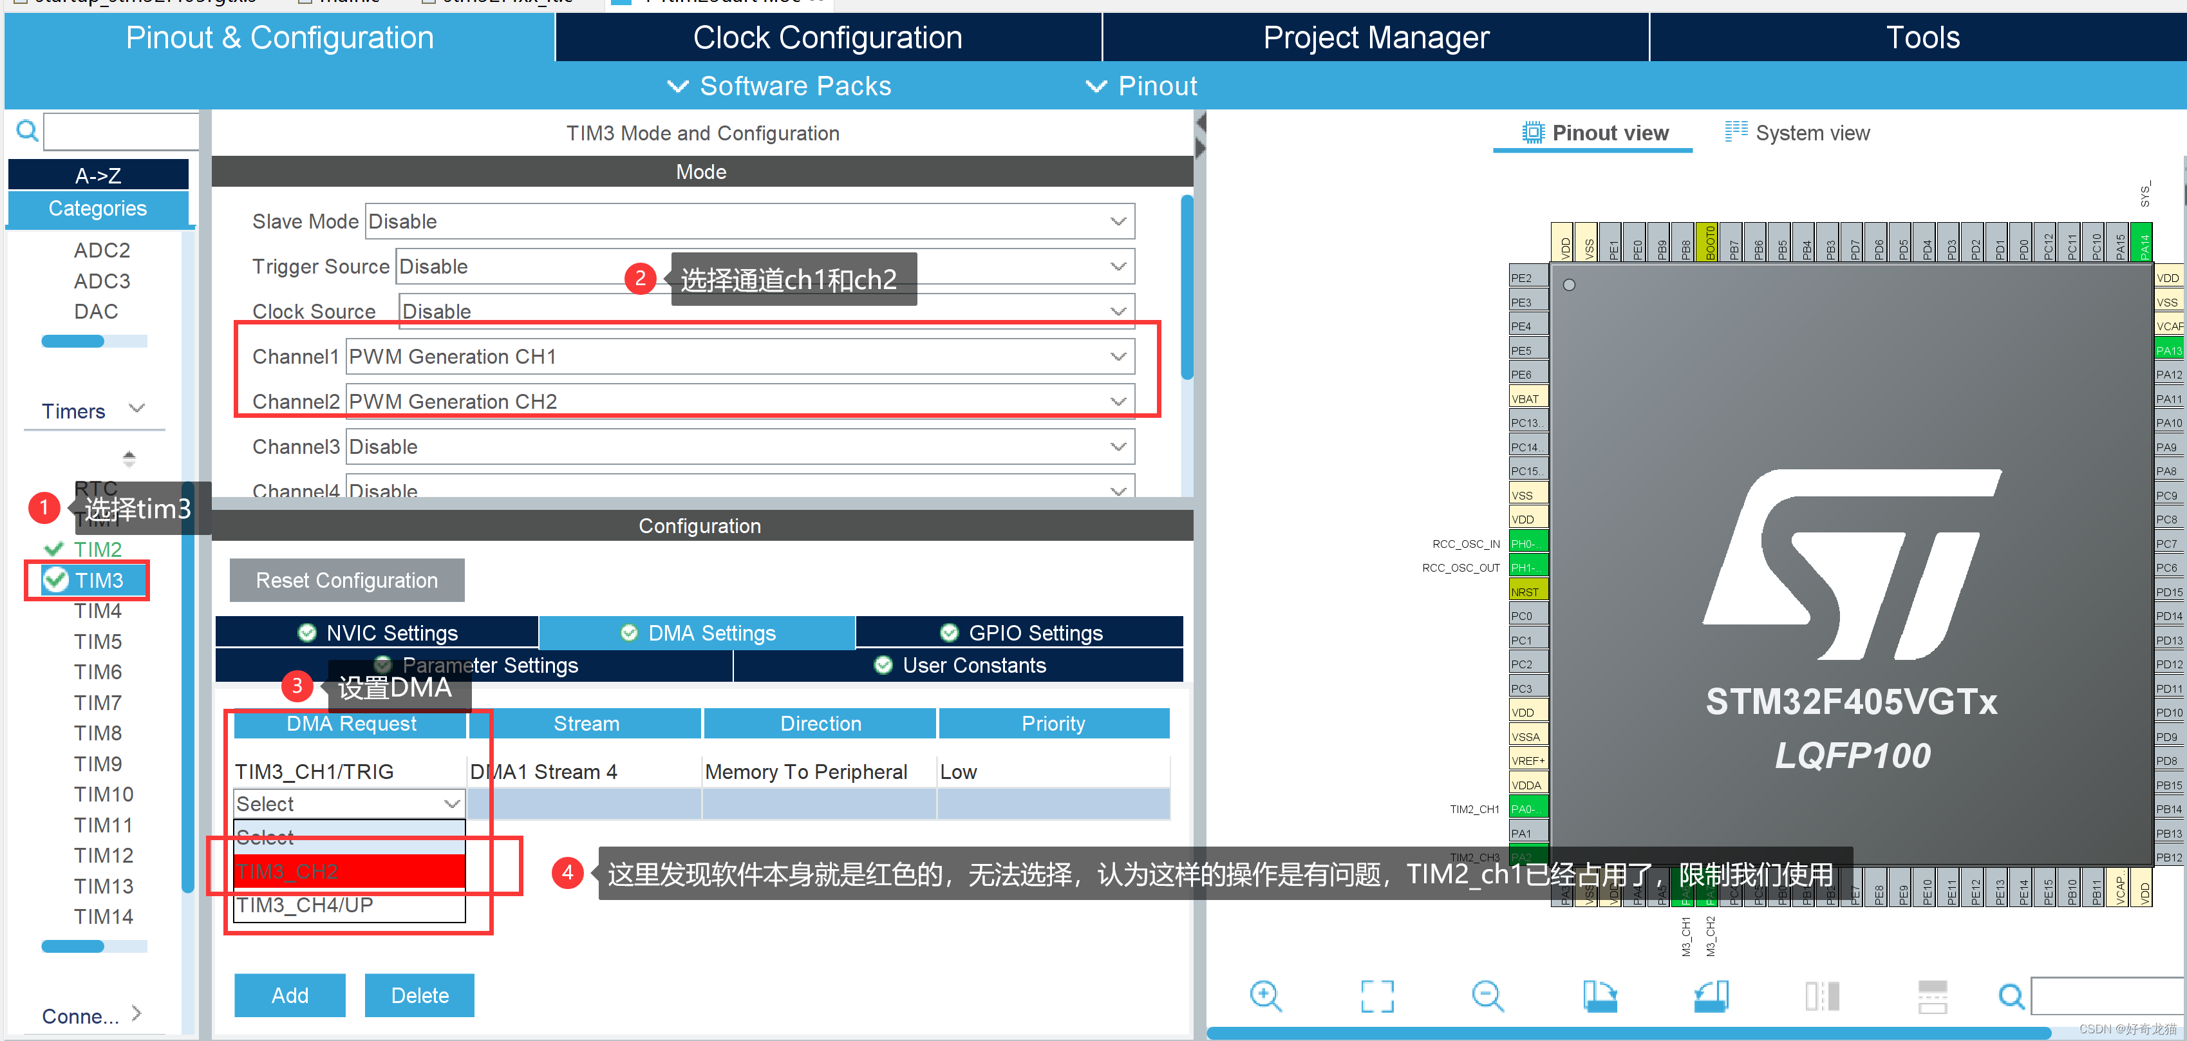Click the NVIC Settings status check
The image size is (2187, 1041).
pyautogui.click(x=307, y=633)
